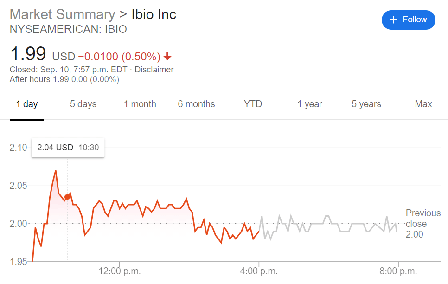448x284 pixels.
Task: Select the 1 day tab
Action: (27, 104)
